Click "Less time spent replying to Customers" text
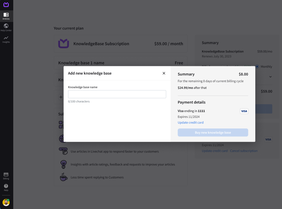The width and height of the screenshot is (282, 209). point(97,177)
